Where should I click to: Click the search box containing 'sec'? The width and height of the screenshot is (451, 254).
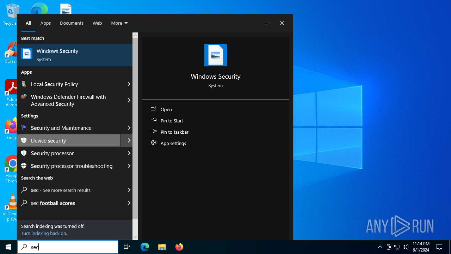tap(68, 247)
